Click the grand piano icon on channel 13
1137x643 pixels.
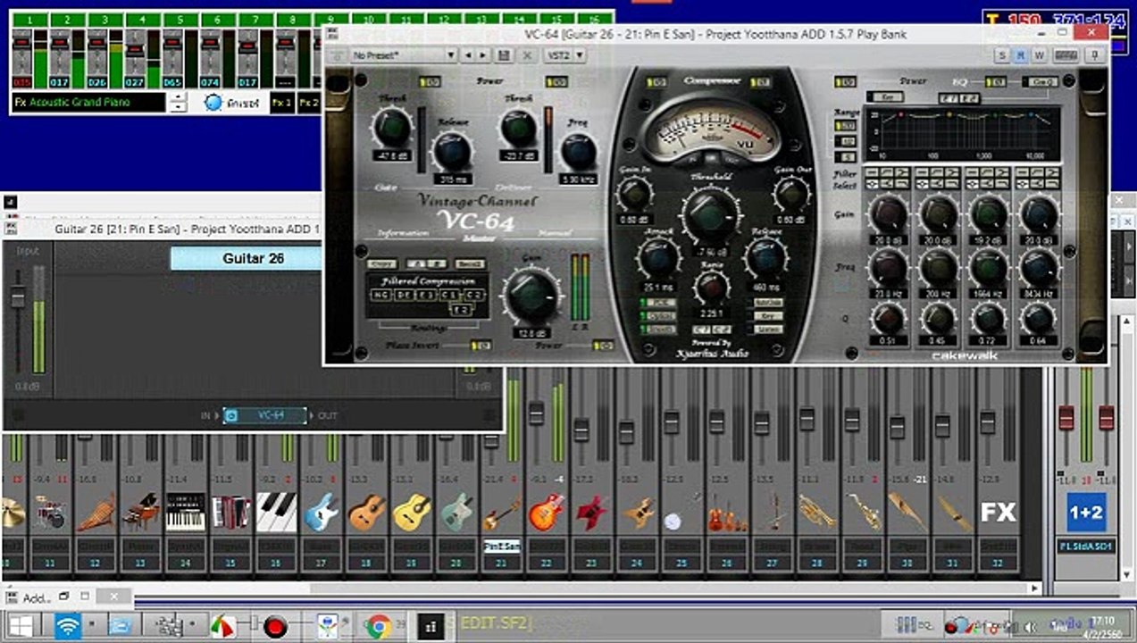tap(140, 513)
